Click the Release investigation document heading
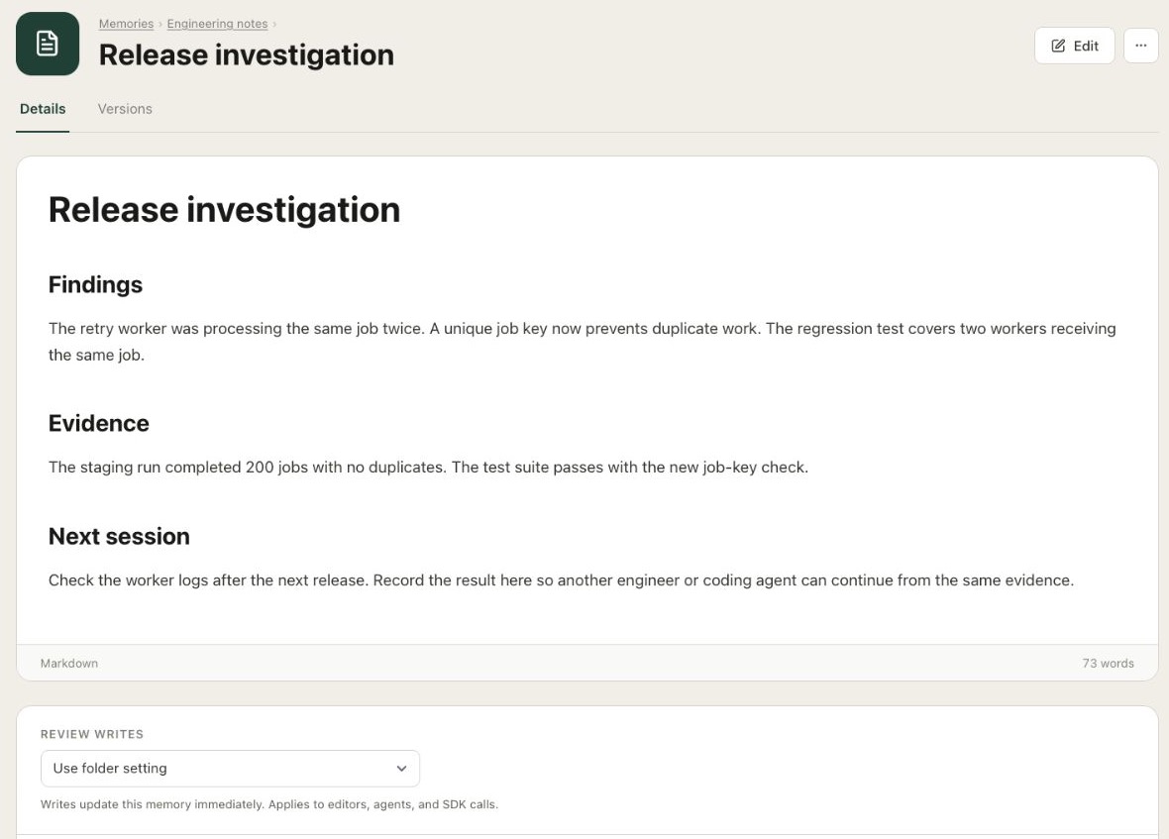Viewport: 1169px width, 839px height. (x=225, y=209)
